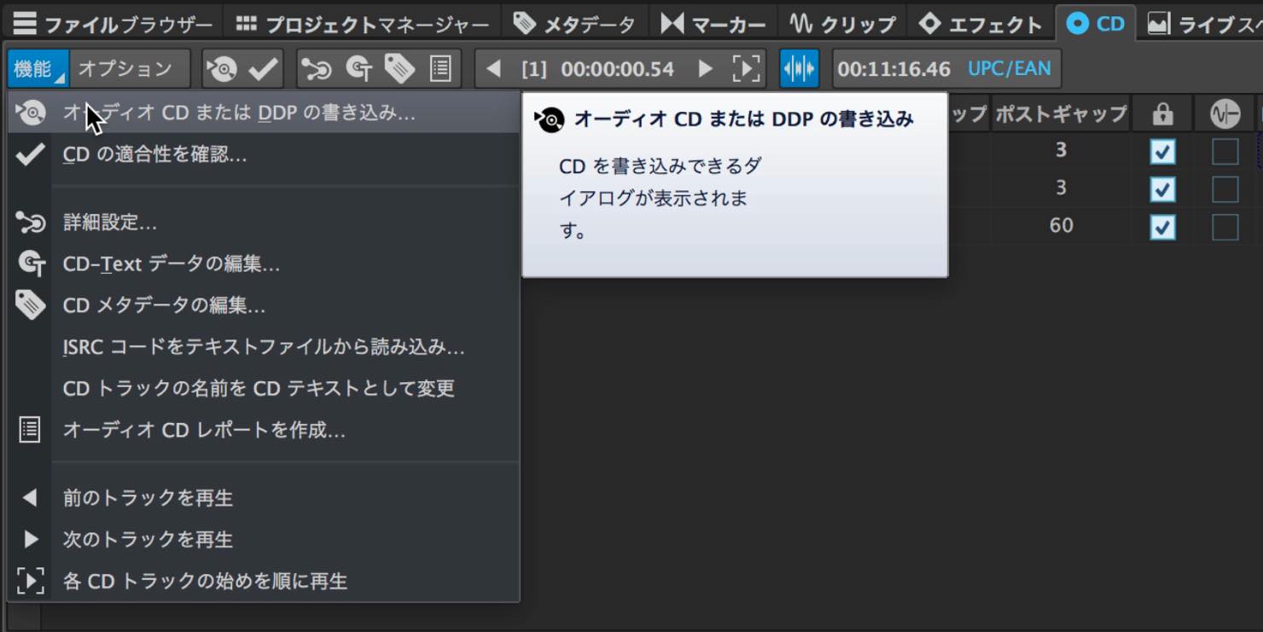Open the メタデータ tab
Image resolution: width=1263 pixels, height=632 pixels.
click(574, 24)
